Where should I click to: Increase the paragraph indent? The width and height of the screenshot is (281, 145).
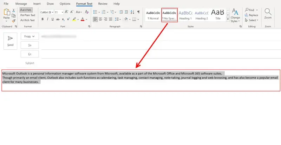pos(126,12)
